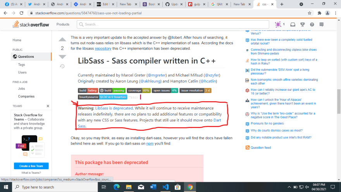This screenshot has height=192, width=341.
Task: Follow the libsass repository link
Action: pos(103,48)
